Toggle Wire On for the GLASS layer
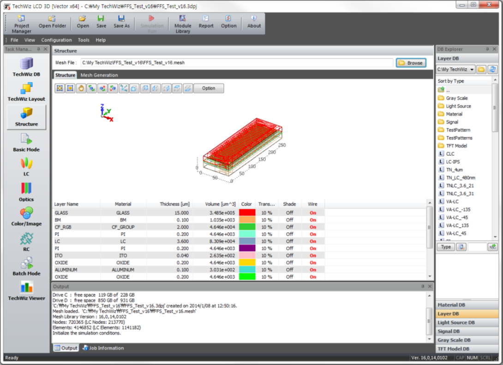 (313, 213)
